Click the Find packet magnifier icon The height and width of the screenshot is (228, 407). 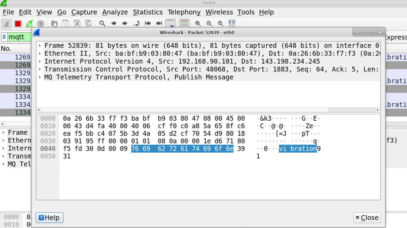pyautogui.click(x=102, y=24)
